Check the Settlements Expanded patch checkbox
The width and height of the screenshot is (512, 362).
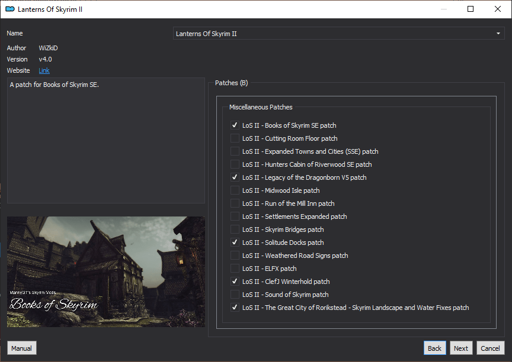(235, 216)
